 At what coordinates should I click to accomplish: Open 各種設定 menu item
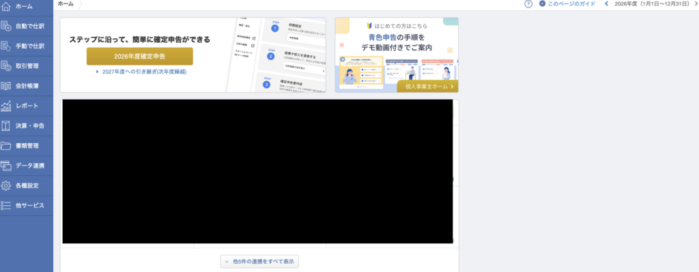27,185
